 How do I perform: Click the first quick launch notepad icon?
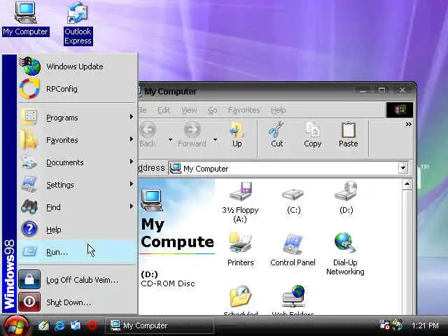pos(43,325)
